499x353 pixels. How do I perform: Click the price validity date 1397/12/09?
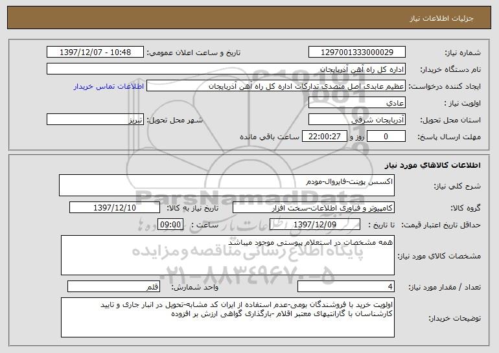coord(315,225)
